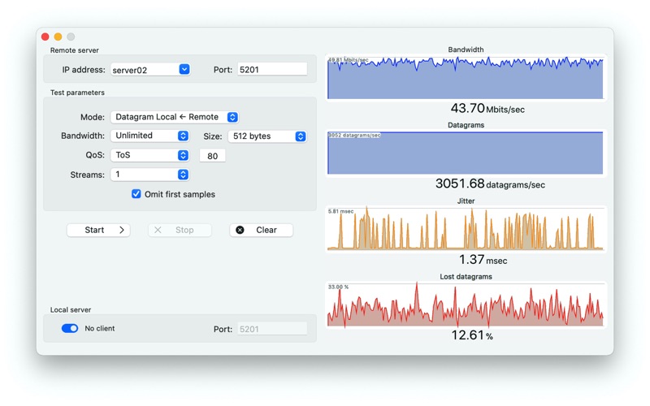Open the Streams count dropdown
The image size is (650, 406).
click(x=149, y=175)
